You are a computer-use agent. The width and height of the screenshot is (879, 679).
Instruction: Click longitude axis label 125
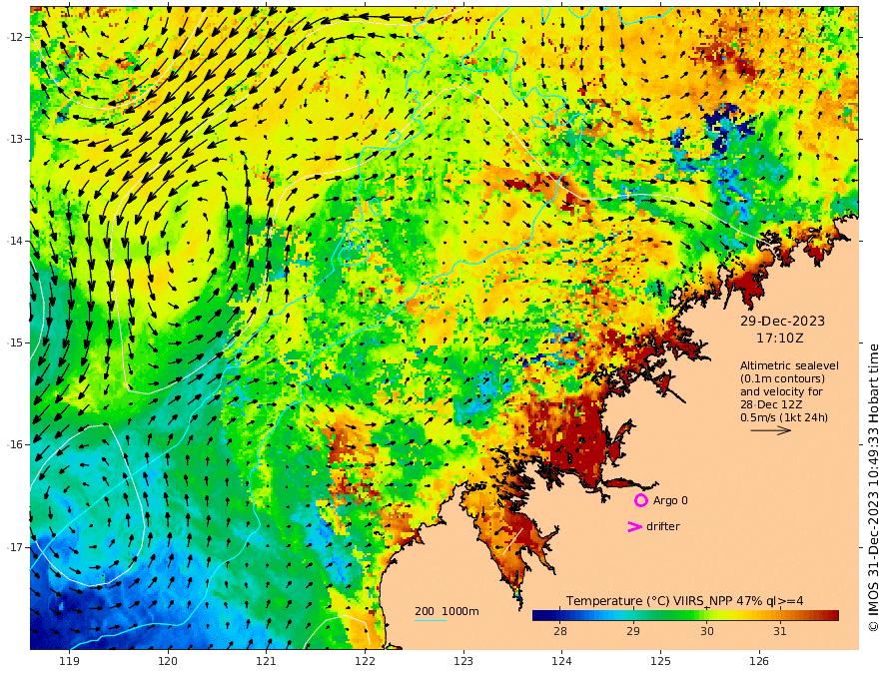pyautogui.click(x=660, y=662)
